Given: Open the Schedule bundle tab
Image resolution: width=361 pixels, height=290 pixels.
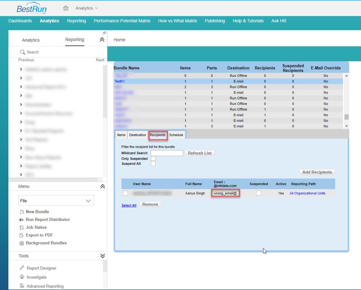Looking at the screenshot, I should (x=176, y=135).
